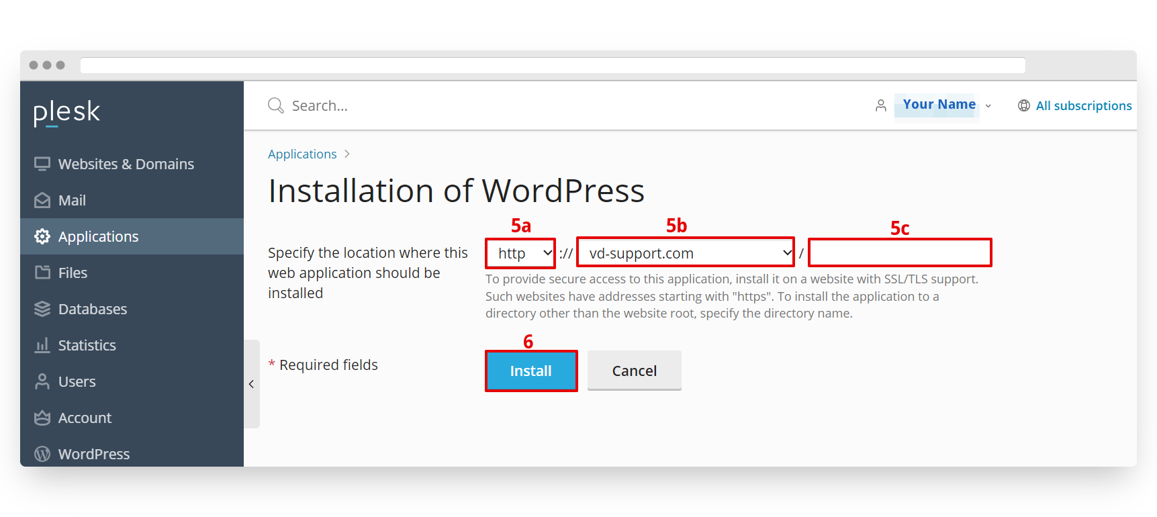This screenshot has height=517, width=1157.
Task: Click the browser address bar
Action: pos(553,65)
